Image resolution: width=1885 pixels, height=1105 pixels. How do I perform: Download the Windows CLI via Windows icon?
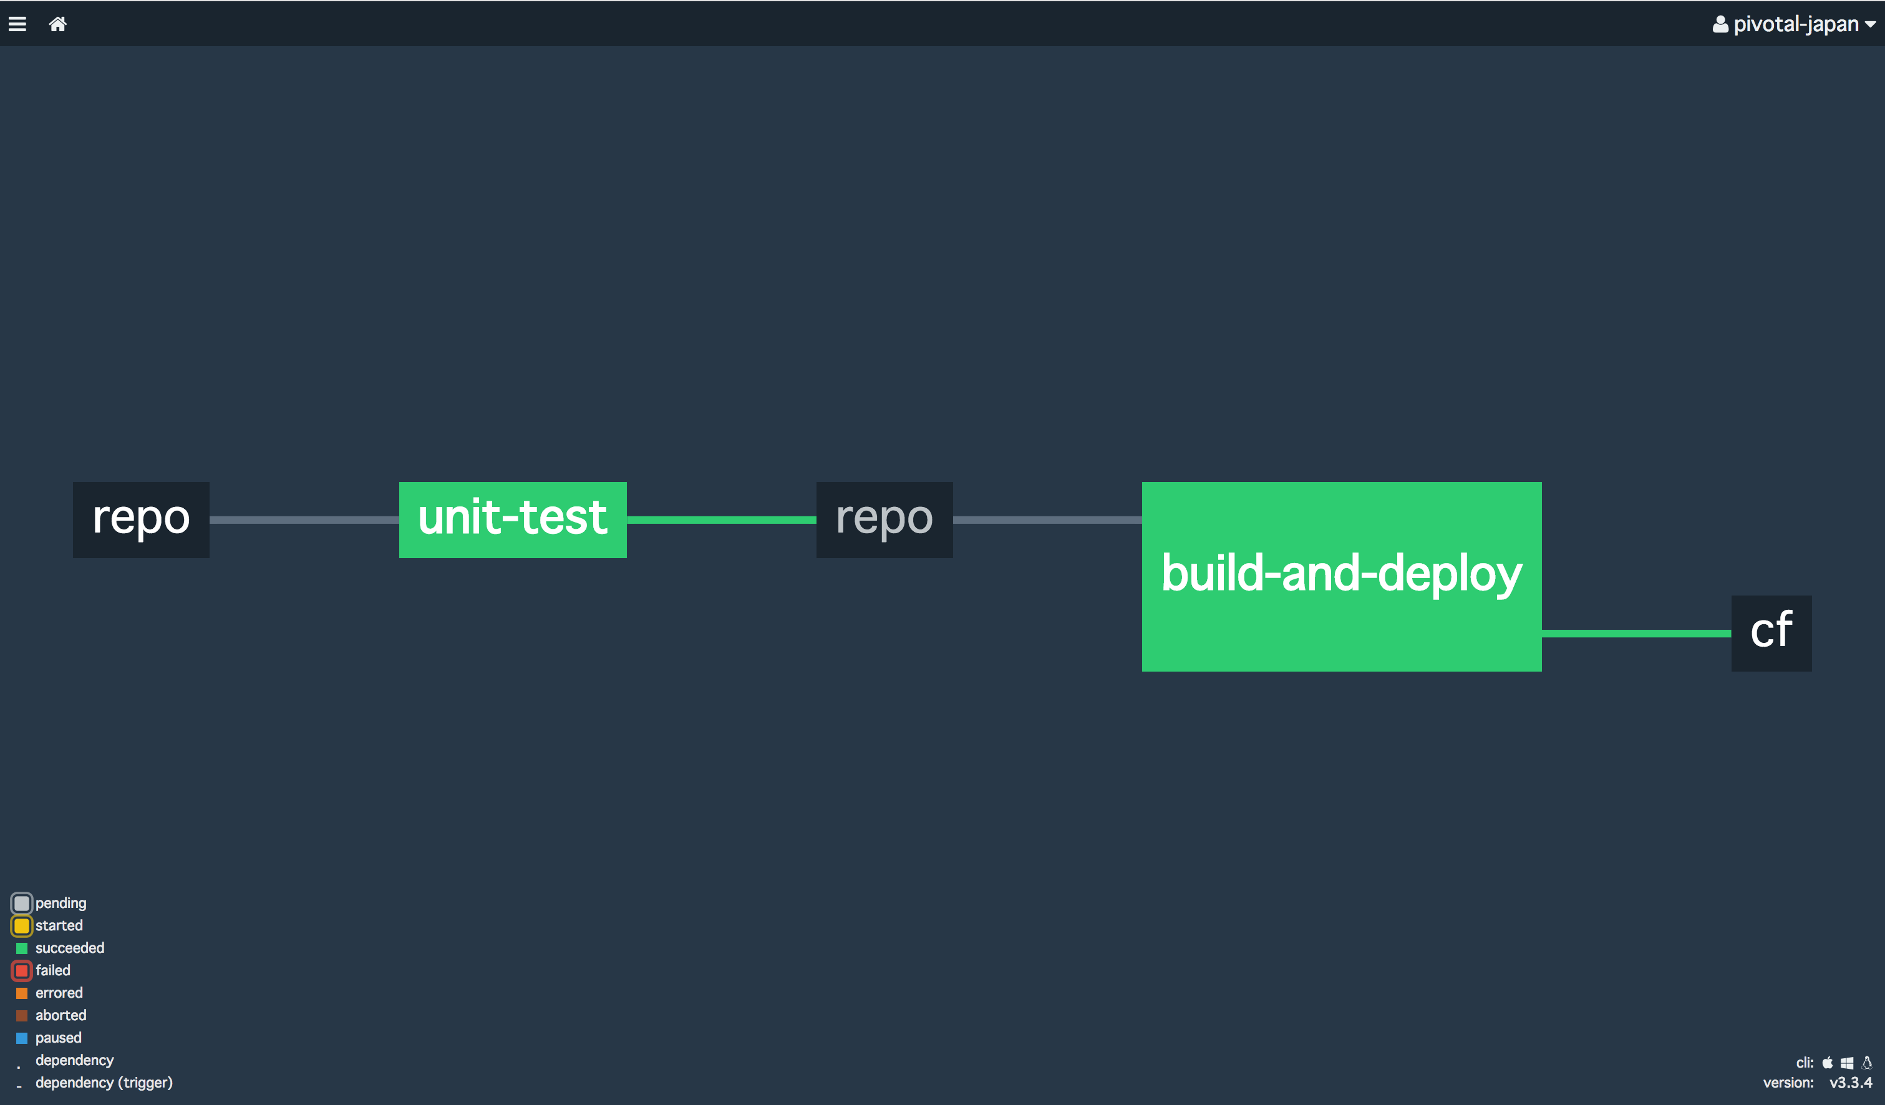tap(1847, 1063)
